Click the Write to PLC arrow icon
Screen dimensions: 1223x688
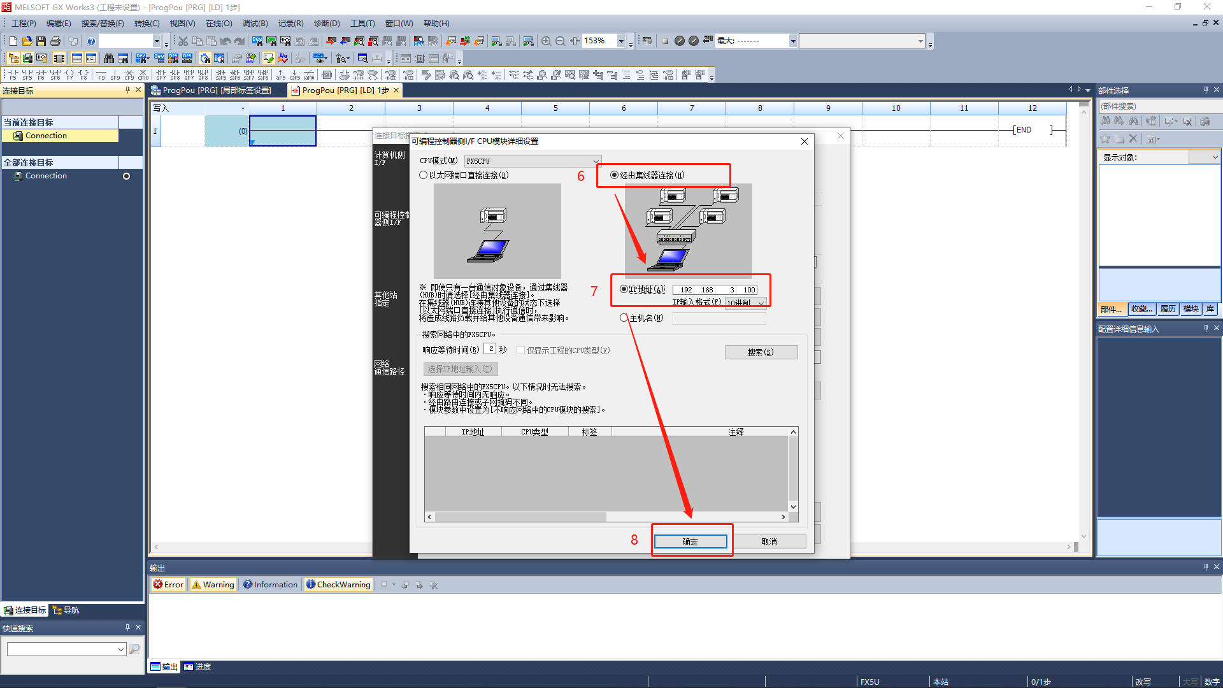[331, 41]
